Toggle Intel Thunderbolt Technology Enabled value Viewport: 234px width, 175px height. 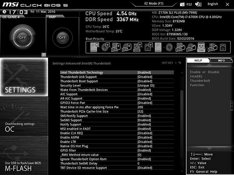(144, 72)
